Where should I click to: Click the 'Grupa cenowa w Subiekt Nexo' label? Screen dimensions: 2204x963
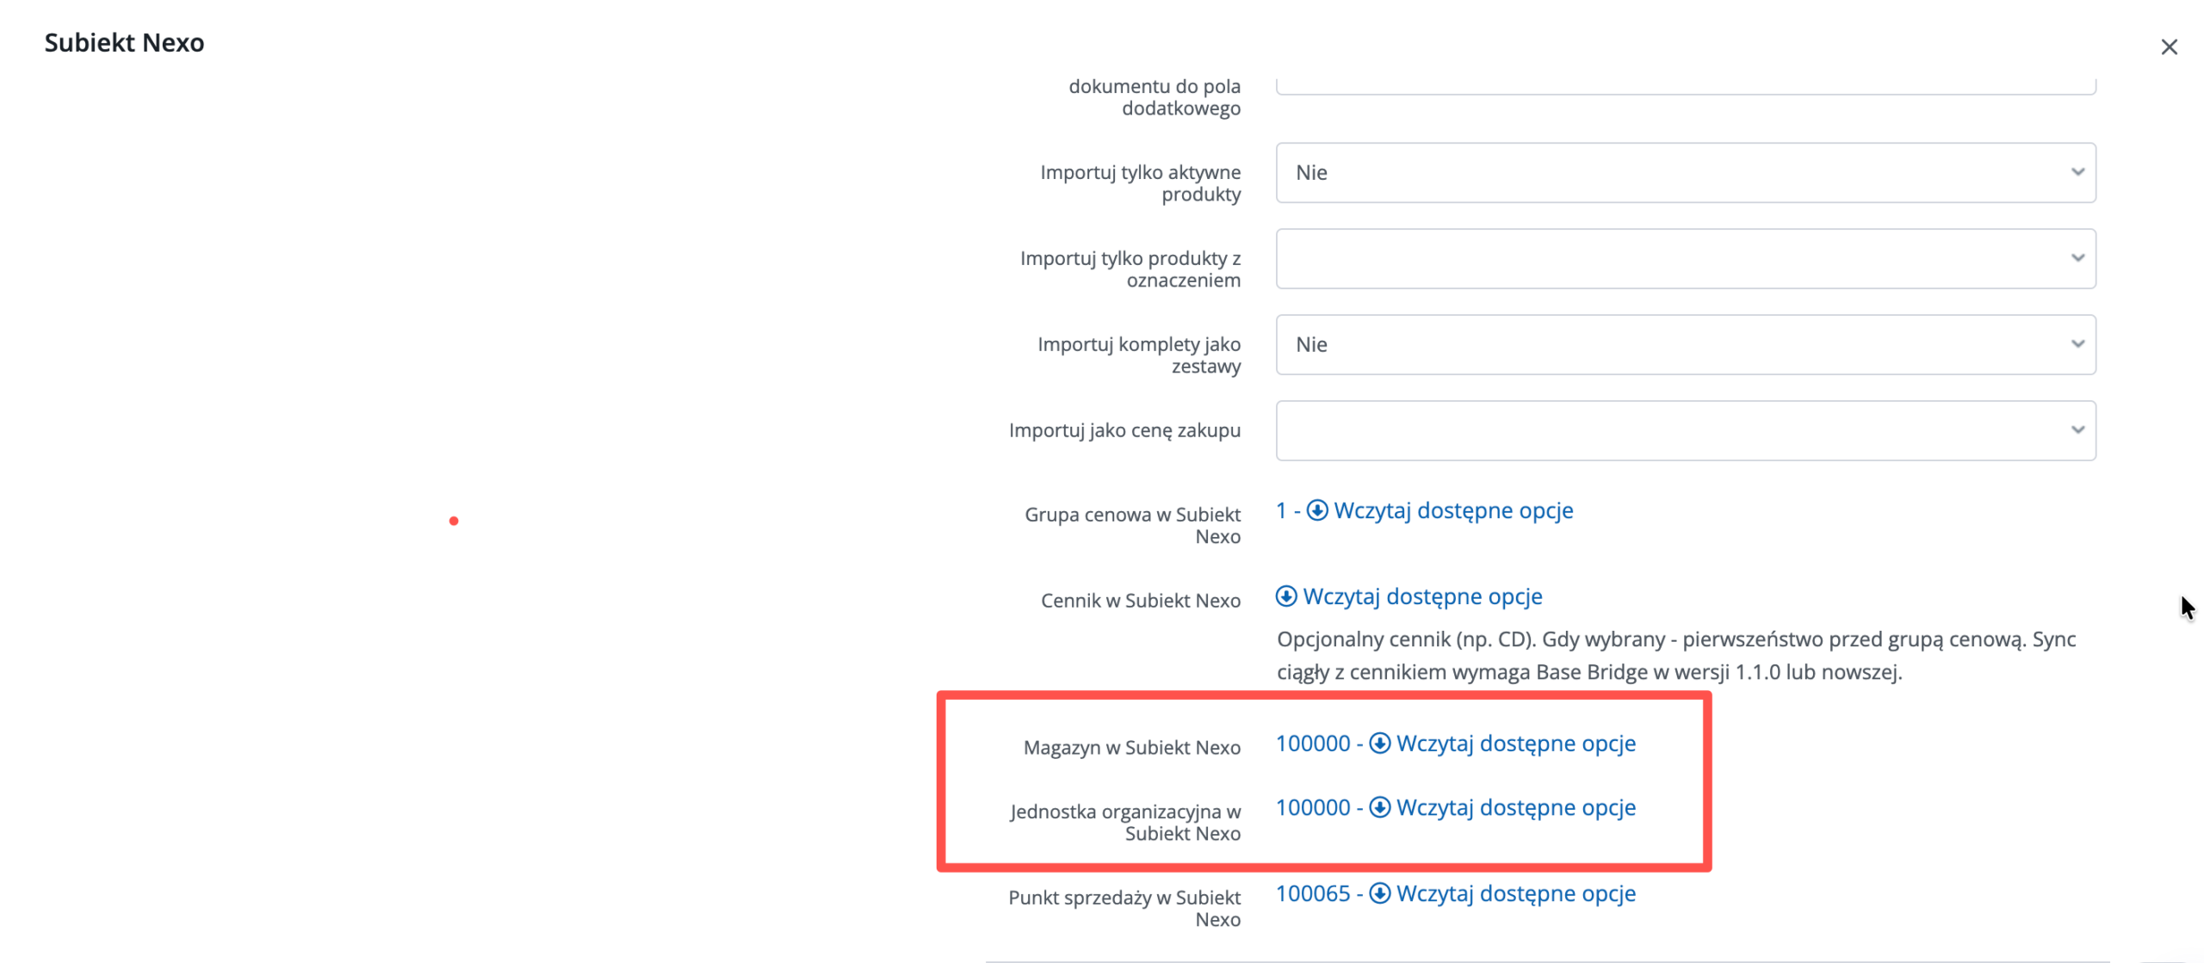point(1132,526)
